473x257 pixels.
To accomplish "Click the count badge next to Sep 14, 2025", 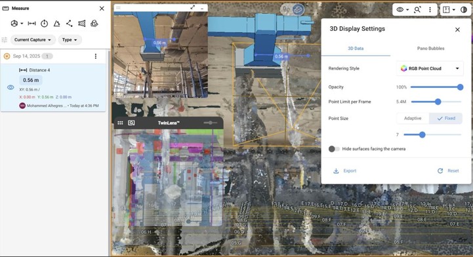I will 47,56.
